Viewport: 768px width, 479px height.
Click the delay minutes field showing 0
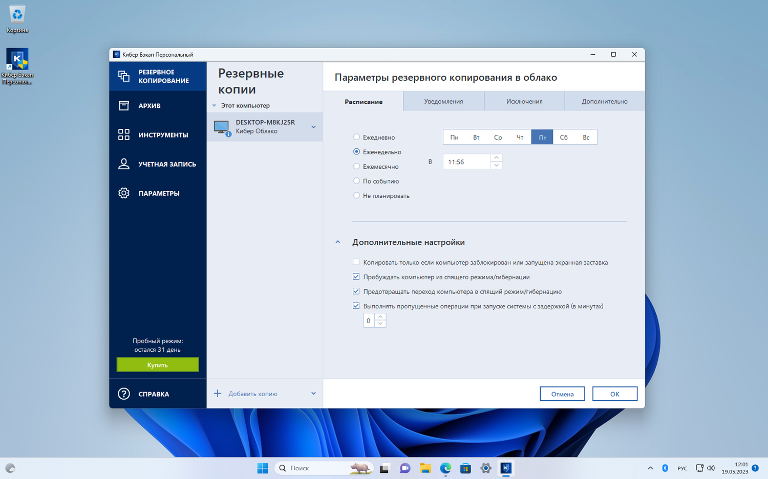click(369, 321)
